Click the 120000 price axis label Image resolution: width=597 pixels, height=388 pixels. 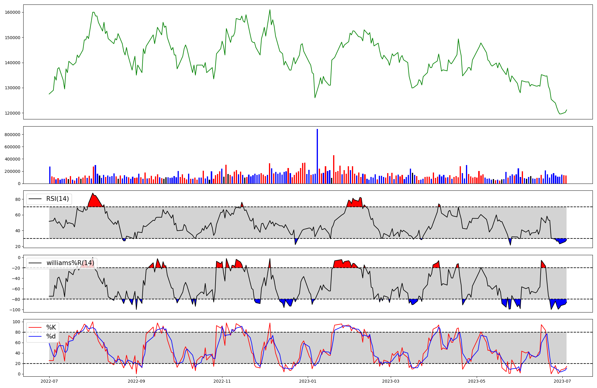click(x=13, y=113)
